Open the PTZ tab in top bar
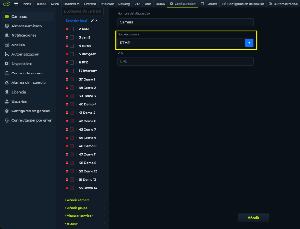The image size is (300, 229). pos(137,4)
